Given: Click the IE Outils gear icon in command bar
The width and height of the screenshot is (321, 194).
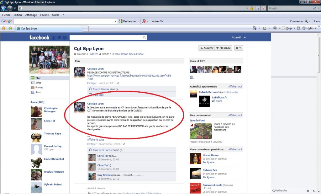Looking at the screenshot, I should point(303,28).
